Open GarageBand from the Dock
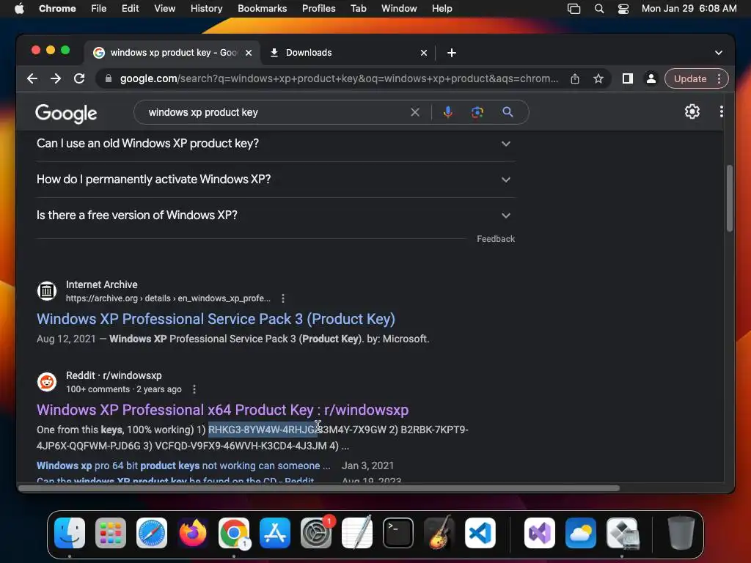 (x=439, y=533)
